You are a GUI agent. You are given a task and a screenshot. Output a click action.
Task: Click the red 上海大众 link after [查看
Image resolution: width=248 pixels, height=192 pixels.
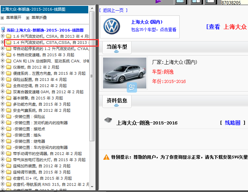(235, 27)
